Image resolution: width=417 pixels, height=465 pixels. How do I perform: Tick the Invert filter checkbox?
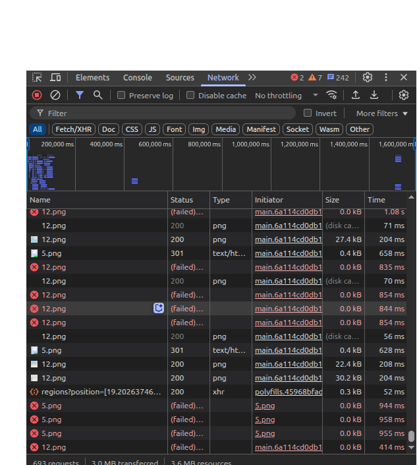[x=308, y=113]
